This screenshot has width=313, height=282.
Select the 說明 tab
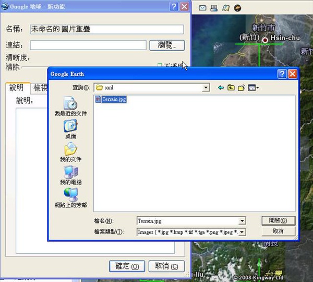coord(18,88)
